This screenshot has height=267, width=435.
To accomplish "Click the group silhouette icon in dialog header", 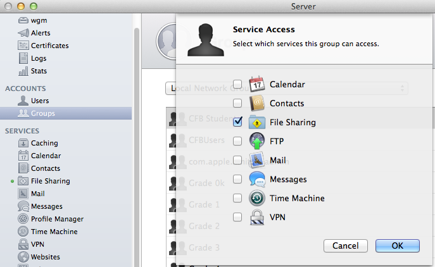I will 206,40.
